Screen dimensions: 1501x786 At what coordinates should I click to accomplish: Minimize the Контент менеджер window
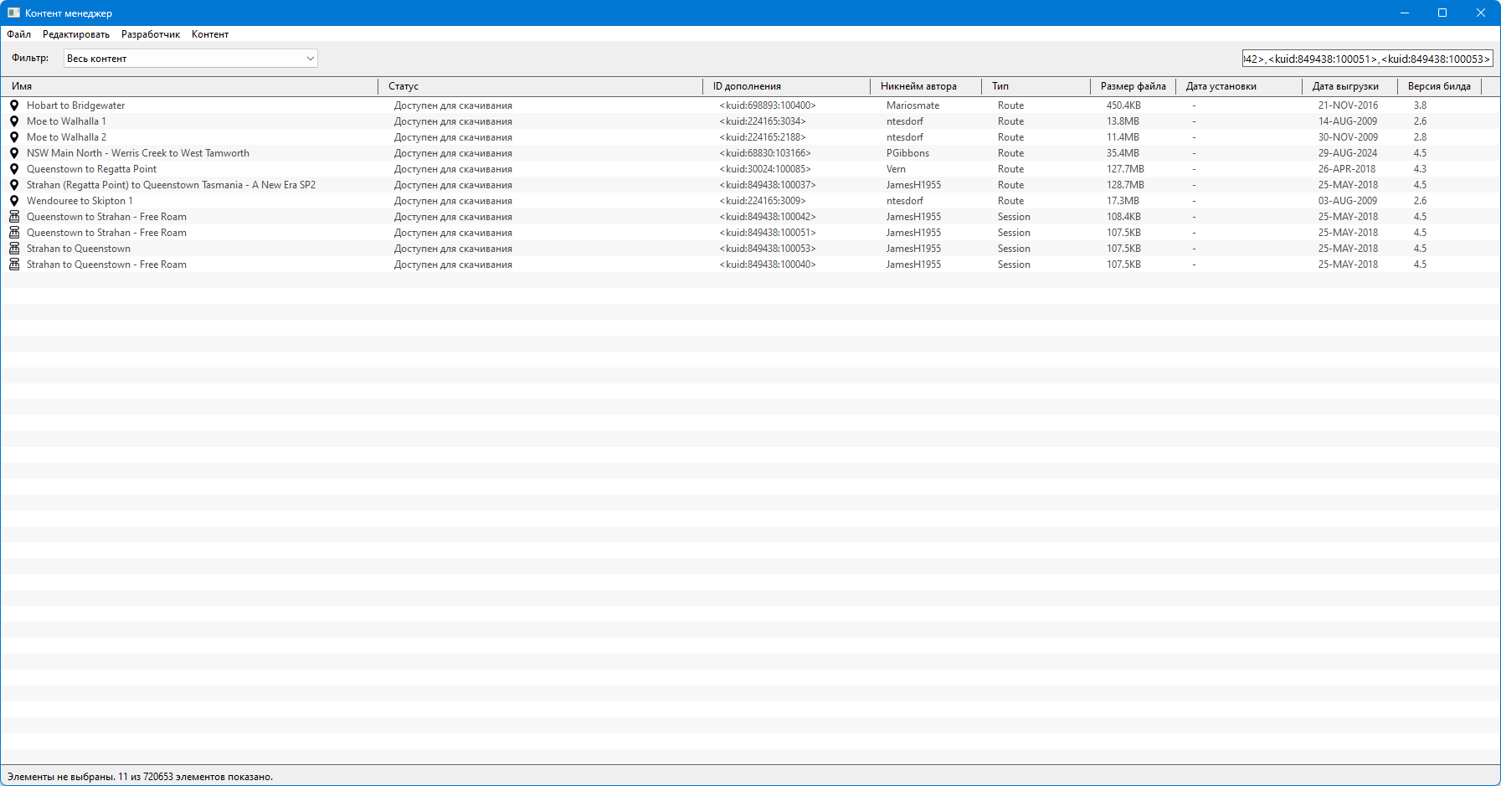[1405, 13]
